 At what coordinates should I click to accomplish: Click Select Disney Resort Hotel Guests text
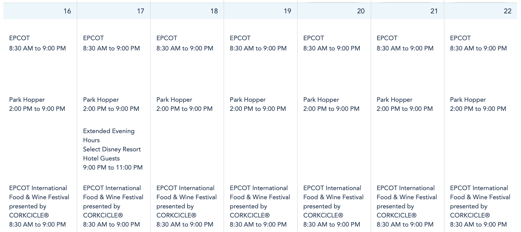(x=112, y=154)
